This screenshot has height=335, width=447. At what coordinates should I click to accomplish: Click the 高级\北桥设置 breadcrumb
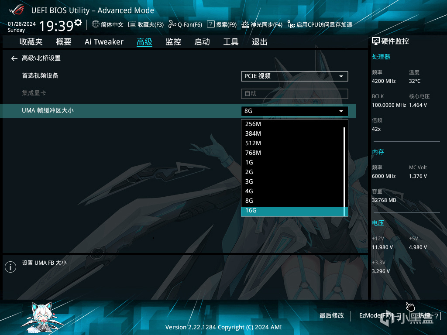[x=41, y=58]
